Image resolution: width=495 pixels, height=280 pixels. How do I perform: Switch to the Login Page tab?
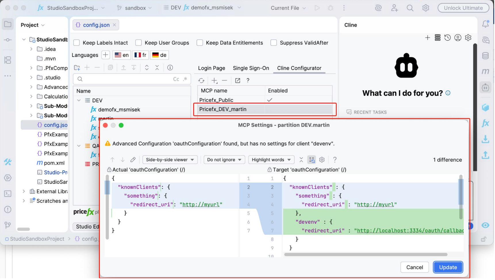pyautogui.click(x=212, y=68)
